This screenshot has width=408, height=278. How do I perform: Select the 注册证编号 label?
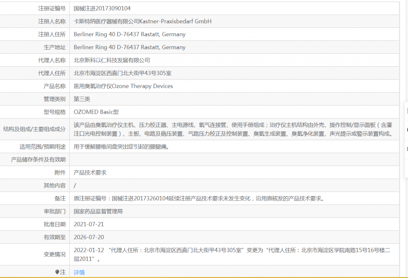[52, 8]
